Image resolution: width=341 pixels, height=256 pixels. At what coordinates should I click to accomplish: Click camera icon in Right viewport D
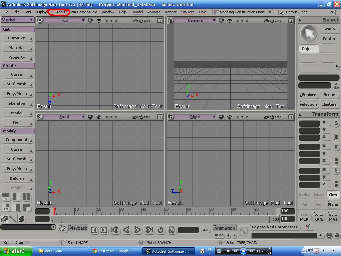221,117
